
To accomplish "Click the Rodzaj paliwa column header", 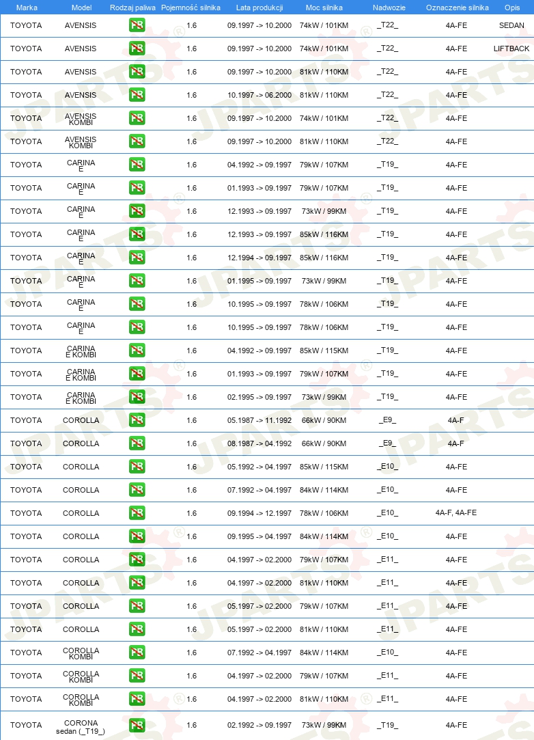I will tap(132, 8).
